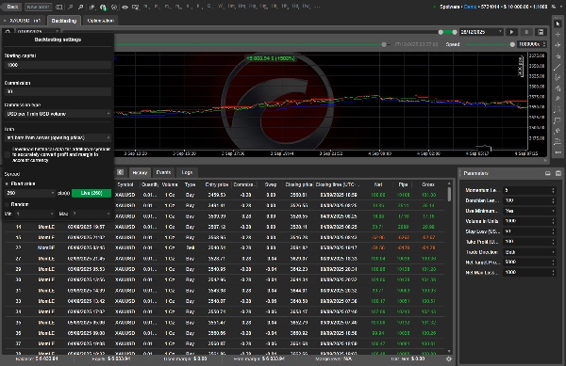Select the cursor pointer tool
This screenshot has width=566, height=366.
[x=558, y=24]
